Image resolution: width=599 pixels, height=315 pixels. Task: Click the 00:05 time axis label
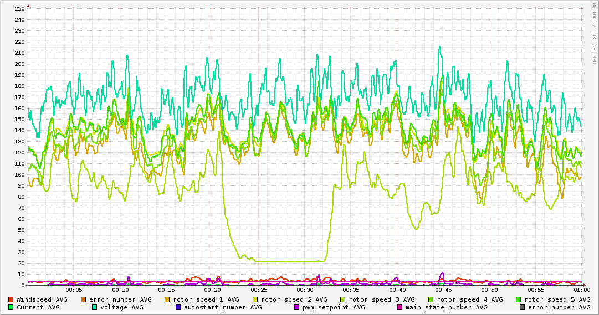(74, 290)
